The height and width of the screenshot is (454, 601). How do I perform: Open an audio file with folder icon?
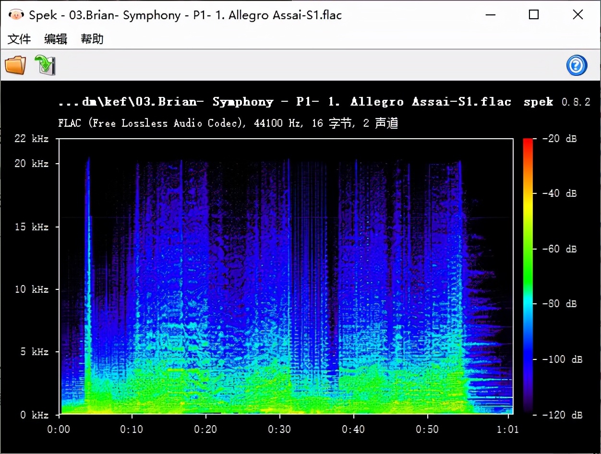pyautogui.click(x=15, y=65)
